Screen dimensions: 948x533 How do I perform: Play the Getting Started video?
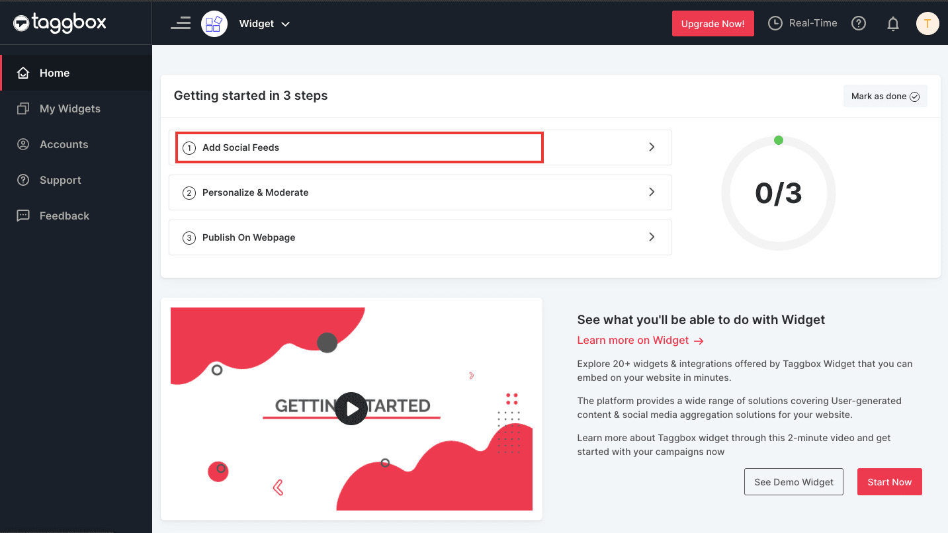click(351, 409)
